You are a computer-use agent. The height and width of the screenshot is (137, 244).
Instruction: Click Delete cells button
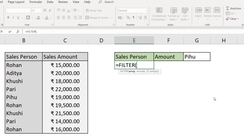tap(207, 14)
